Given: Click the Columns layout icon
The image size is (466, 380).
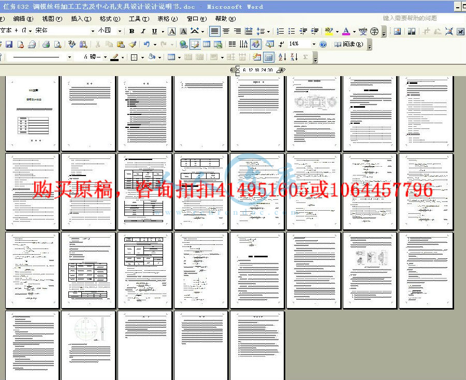Looking at the screenshot, I should coord(232,45).
